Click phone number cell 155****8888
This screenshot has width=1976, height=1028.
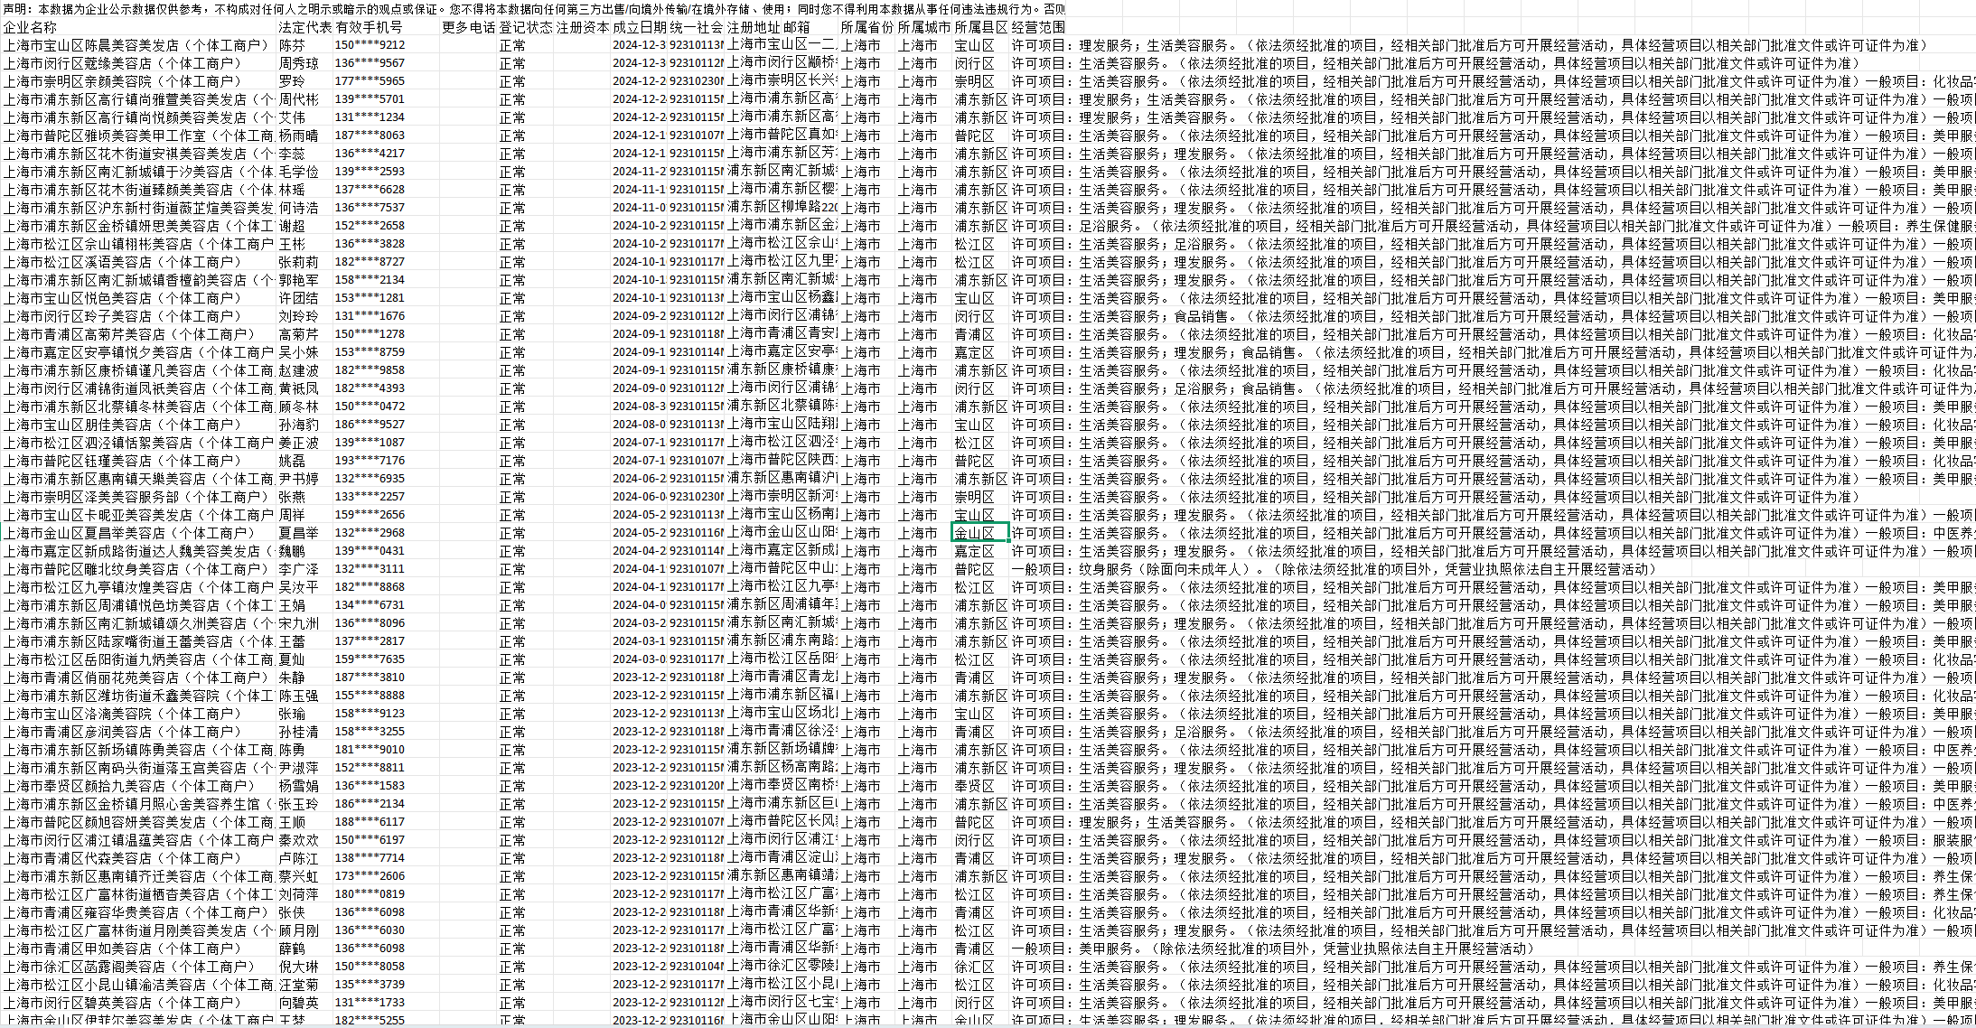[370, 696]
